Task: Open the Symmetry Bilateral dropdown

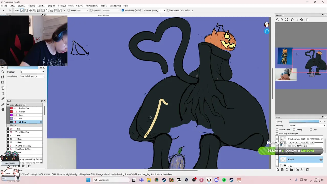Action: 111,10
